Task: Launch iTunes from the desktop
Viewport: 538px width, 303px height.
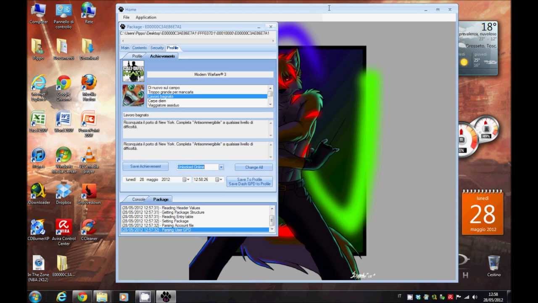Action: 38,158
